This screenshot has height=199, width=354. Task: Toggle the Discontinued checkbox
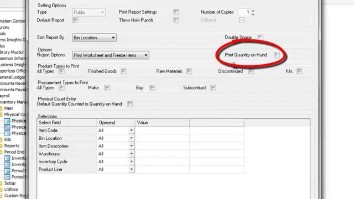(251, 71)
